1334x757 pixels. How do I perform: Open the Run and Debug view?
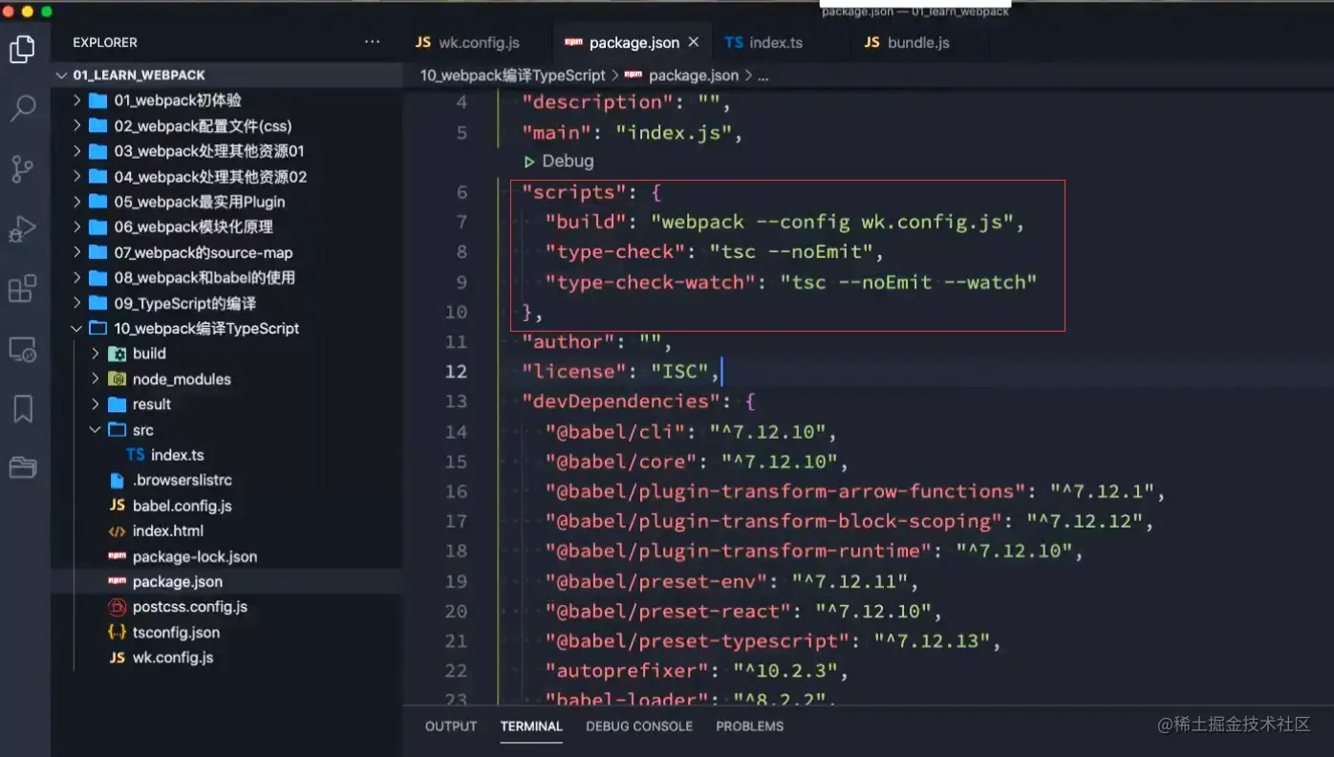click(x=23, y=229)
